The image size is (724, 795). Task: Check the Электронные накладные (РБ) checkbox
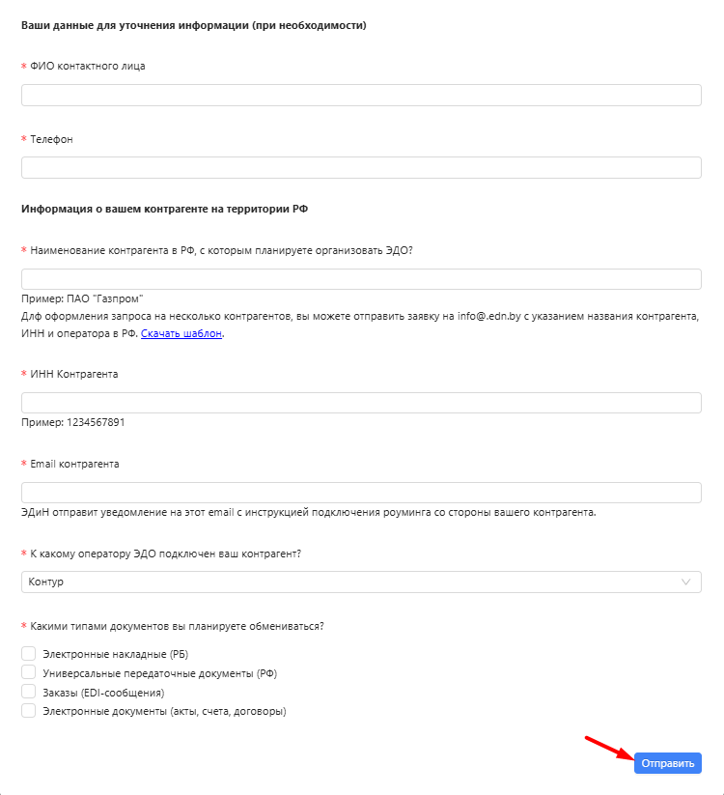28,654
